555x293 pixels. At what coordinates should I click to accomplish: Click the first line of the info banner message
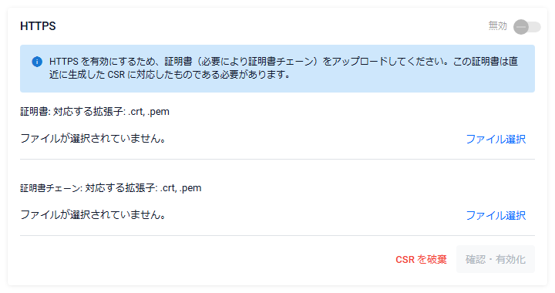284,62
